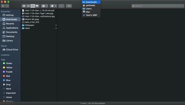Screen dimensions: 185x105
Task: Filter by the Blue tag
Action: click(10, 80)
